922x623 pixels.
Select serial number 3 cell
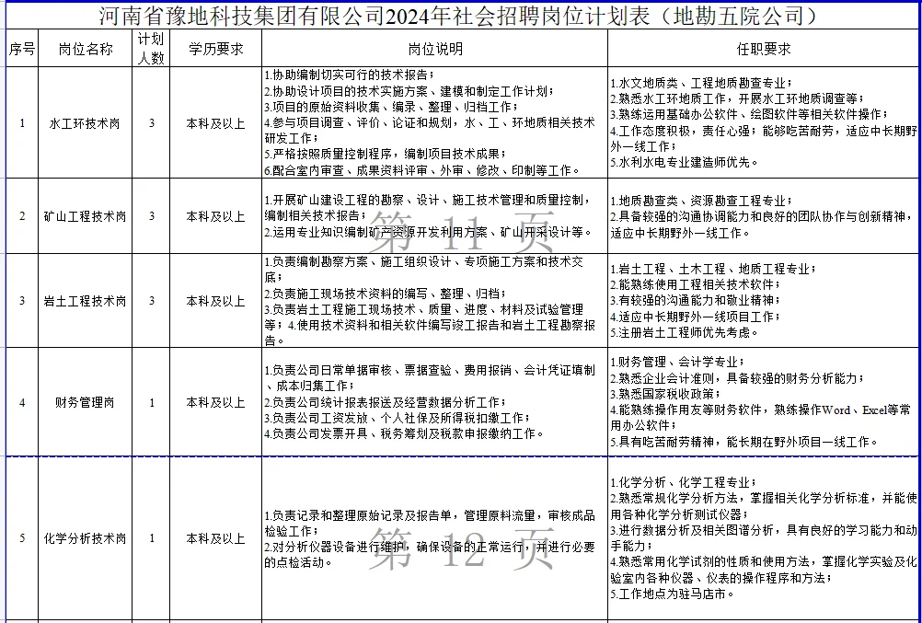[x=22, y=301]
